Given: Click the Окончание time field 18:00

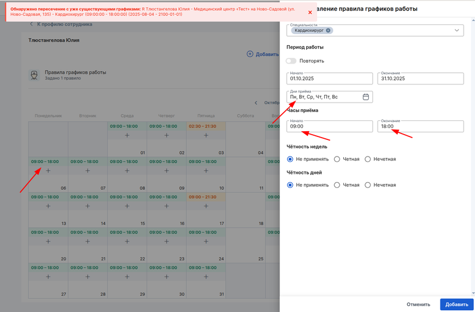Looking at the screenshot, I should pyautogui.click(x=420, y=126).
